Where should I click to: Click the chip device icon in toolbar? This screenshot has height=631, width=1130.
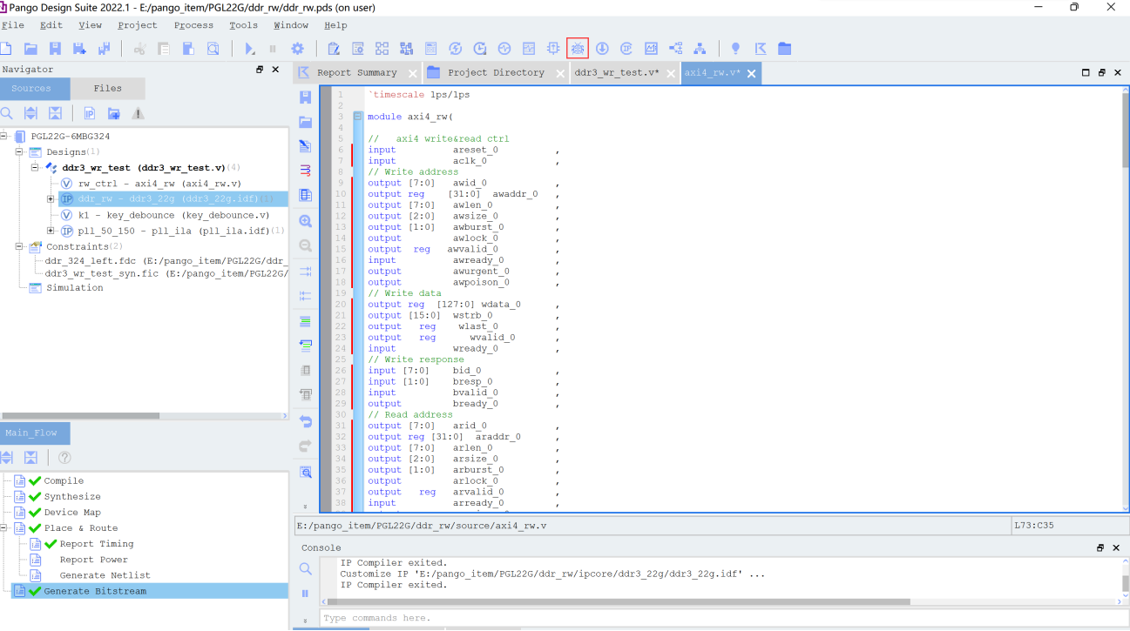click(x=553, y=49)
